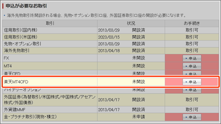Click 取引可 in the 信用取引(米国株) row
Image resolution: width=221 pixels, height=124 pixels.
[x=192, y=37]
